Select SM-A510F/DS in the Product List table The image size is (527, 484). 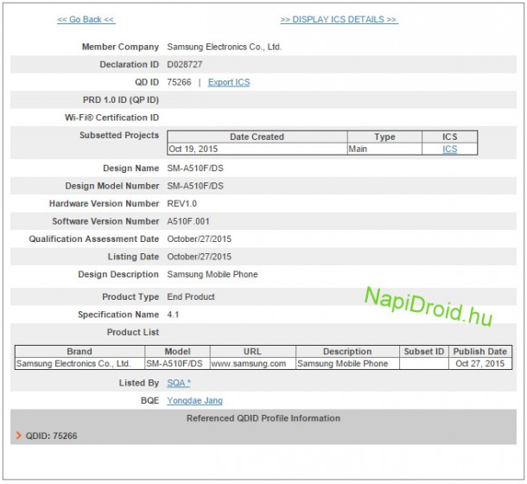[175, 364]
